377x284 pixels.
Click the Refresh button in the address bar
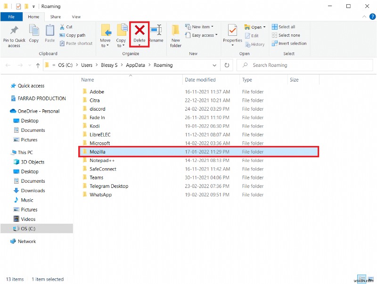pyautogui.click(x=227, y=65)
